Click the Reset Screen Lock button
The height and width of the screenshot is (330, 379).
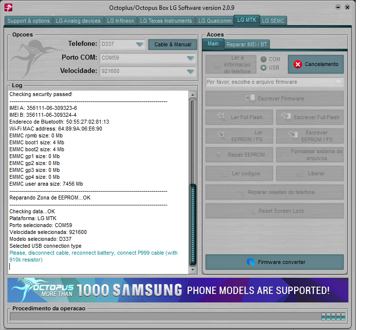[274, 211]
